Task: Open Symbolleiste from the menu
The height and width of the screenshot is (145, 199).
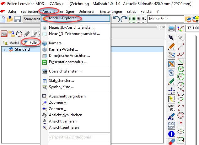Action: tap(76, 87)
